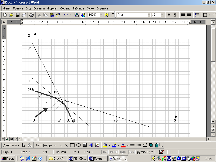This screenshot has height=162, width=216.
Task: Apply fill color with paint bucket
Action: point(105,145)
